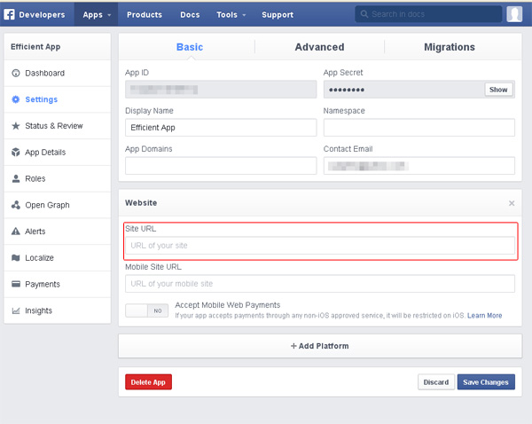Viewport: 532px width, 424px height.
Task: Open Localize in the sidebar
Action: point(58,257)
